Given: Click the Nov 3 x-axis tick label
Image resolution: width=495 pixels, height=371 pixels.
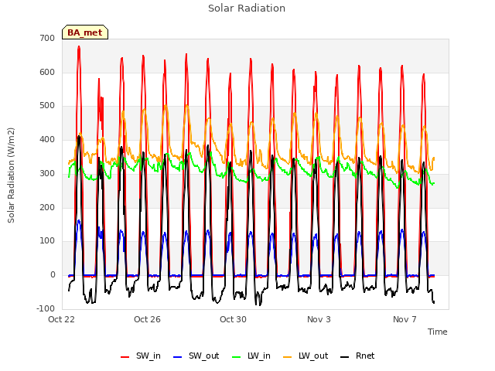Looking at the screenshot, I should [x=319, y=319].
